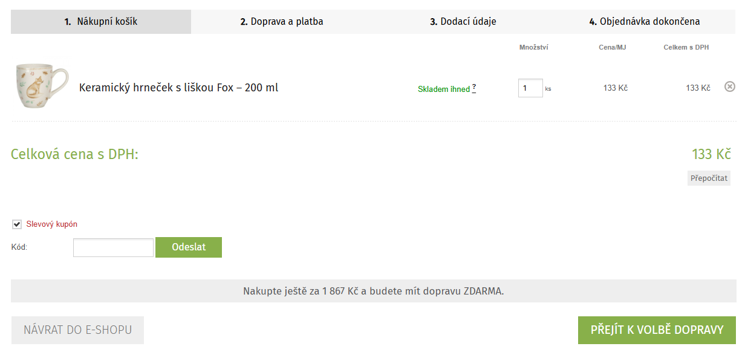
Task: Open the Objednávka dokončena step tab
Action: pos(645,22)
